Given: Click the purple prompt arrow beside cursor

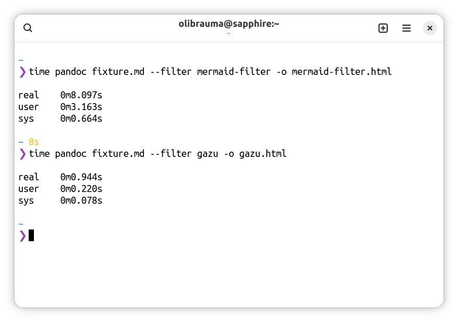Looking at the screenshot, I should click(x=22, y=236).
